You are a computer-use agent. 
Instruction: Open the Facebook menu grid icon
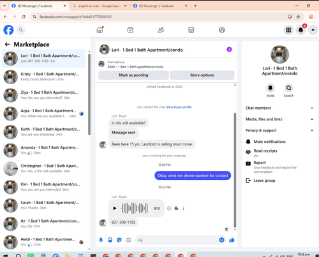[x=288, y=30]
